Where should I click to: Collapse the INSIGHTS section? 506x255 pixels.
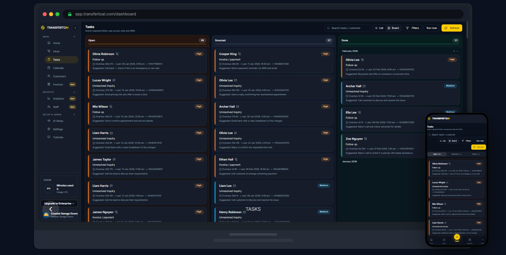pos(74,92)
